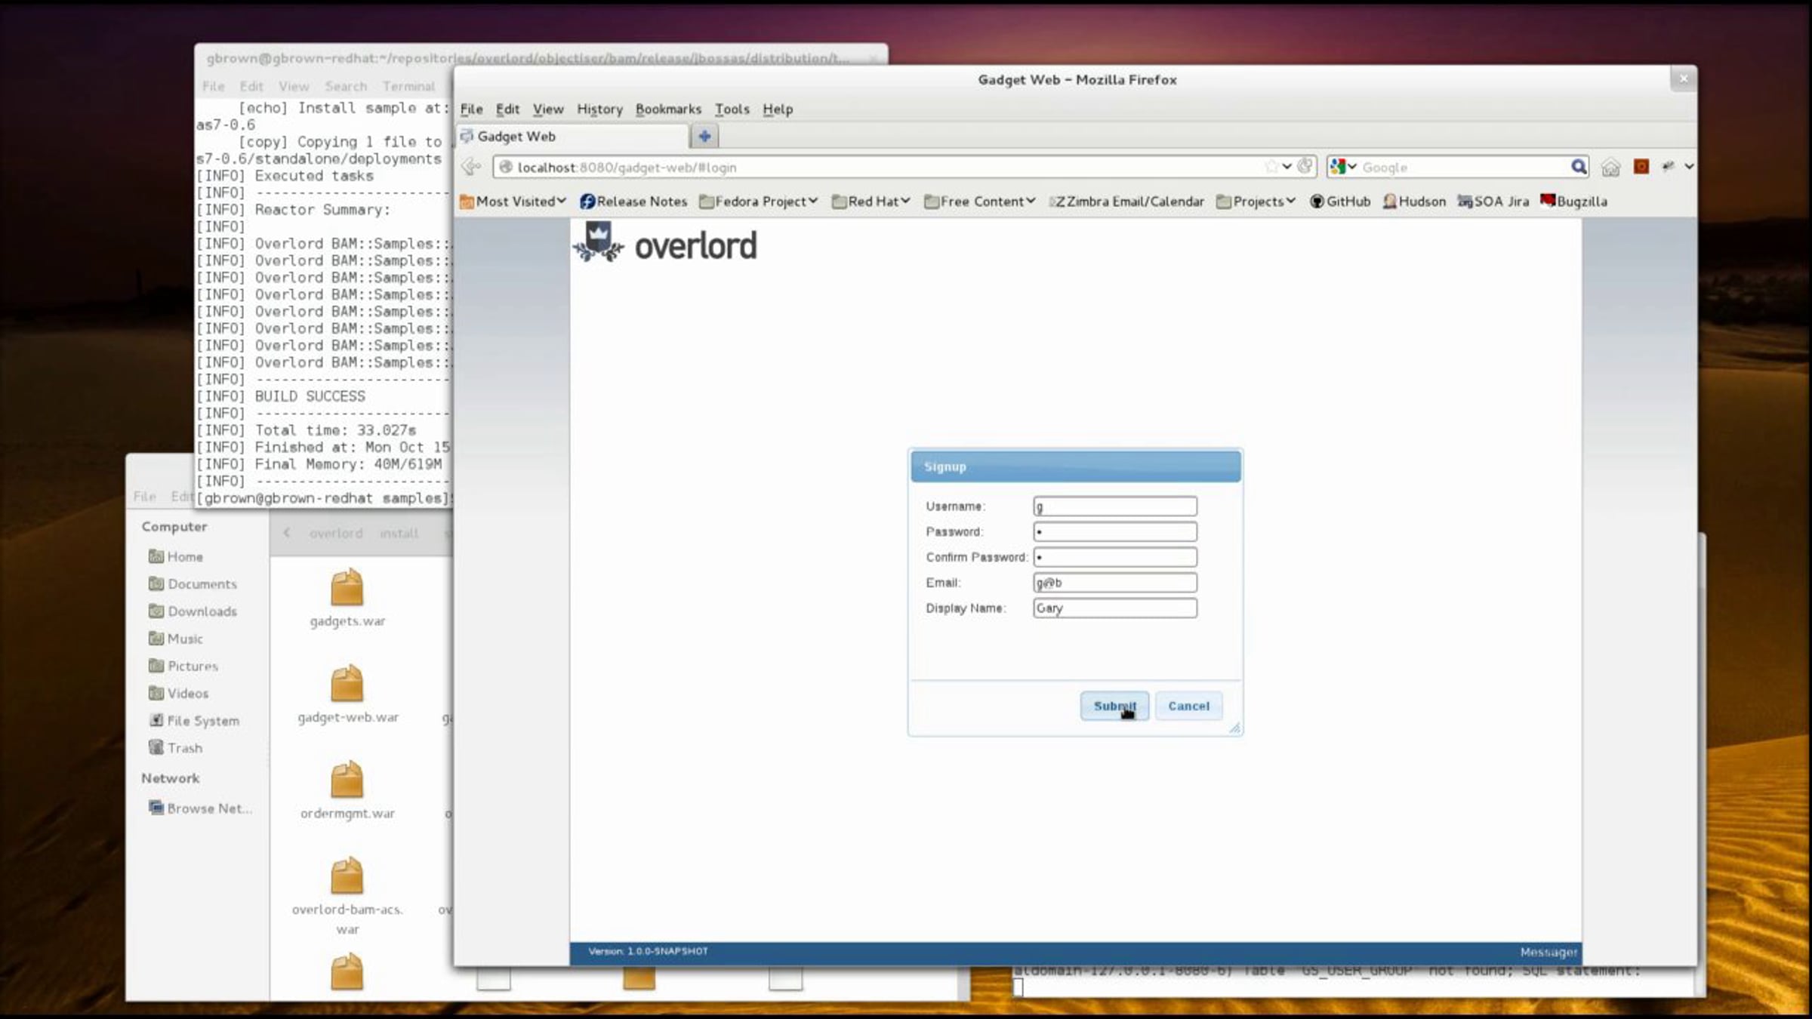Focus the Username field
The image size is (1812, 1019).
click(x=1115, y=506)
